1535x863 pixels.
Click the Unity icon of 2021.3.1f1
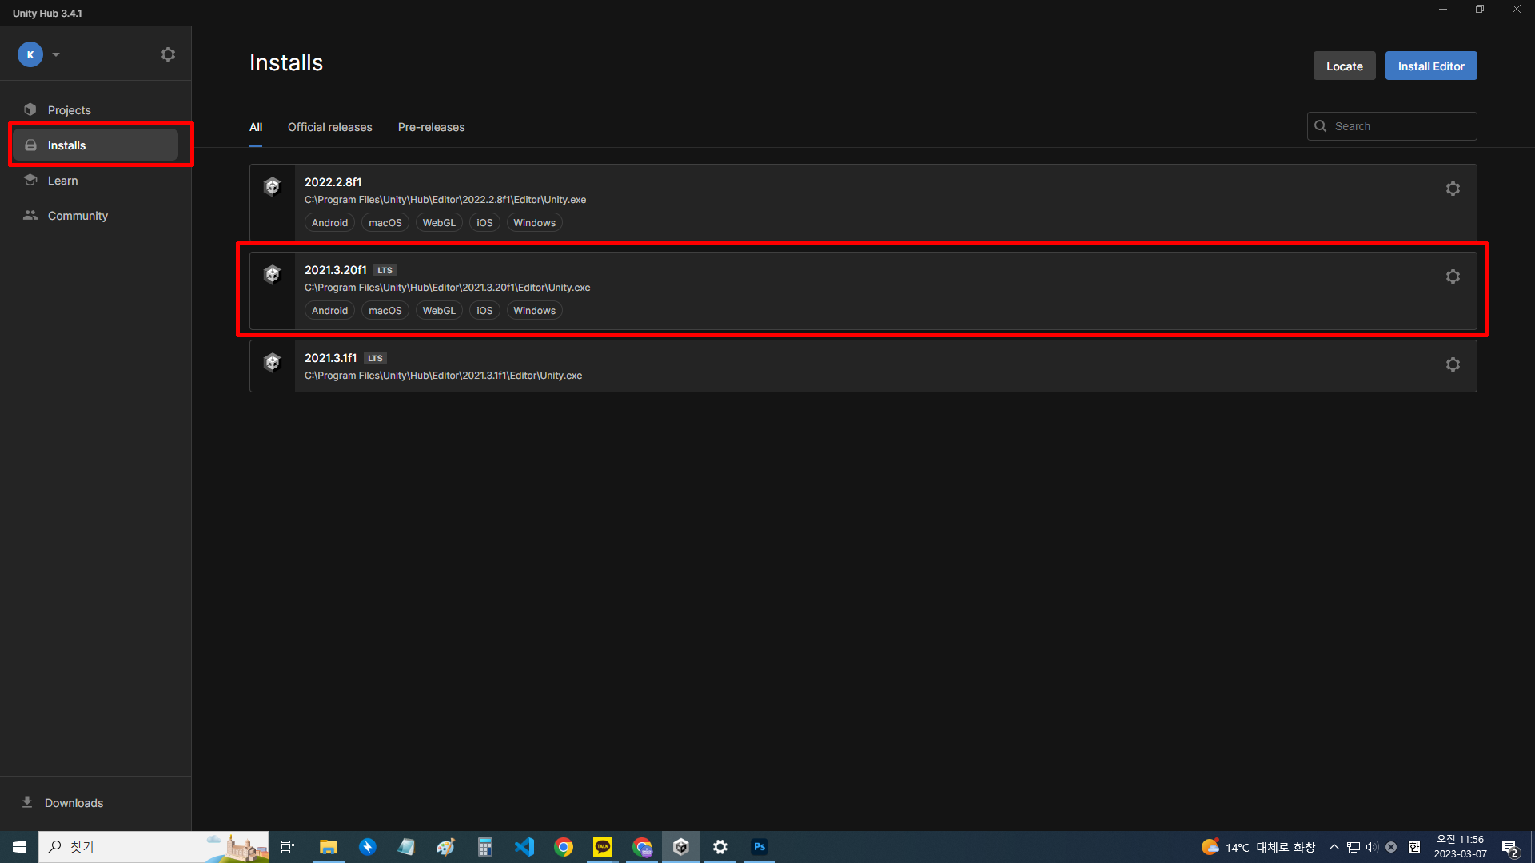pyautogui.click(x=273, y=362)
